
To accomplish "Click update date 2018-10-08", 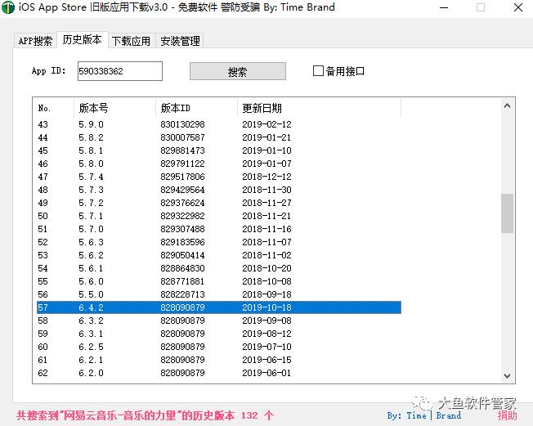I will pyautogui.click(x=266, y=281).
